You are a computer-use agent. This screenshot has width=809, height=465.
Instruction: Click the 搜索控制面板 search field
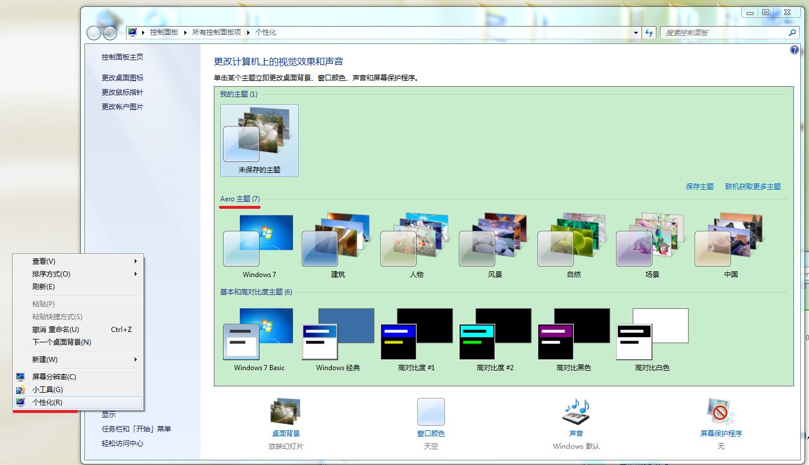(x=725, y=33)
